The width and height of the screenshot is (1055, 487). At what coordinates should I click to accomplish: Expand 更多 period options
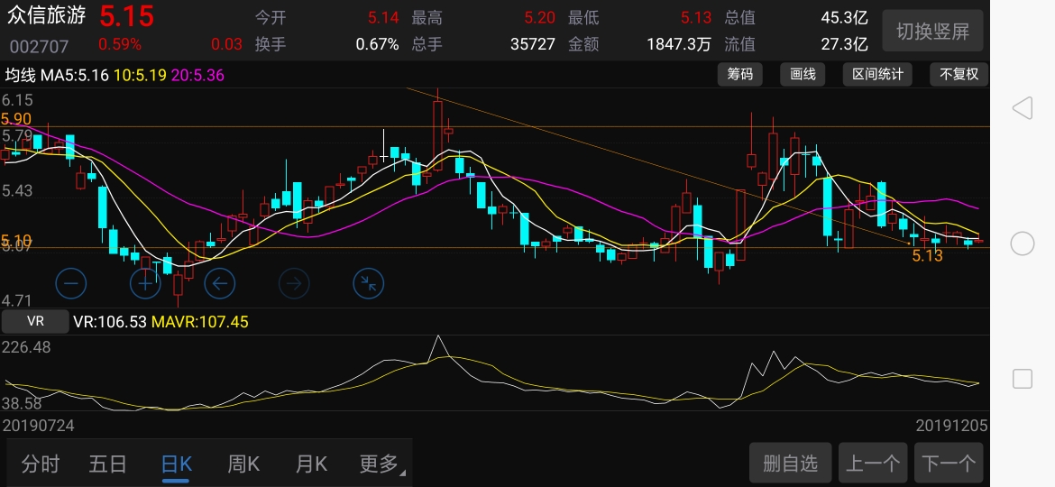[382, 464]
